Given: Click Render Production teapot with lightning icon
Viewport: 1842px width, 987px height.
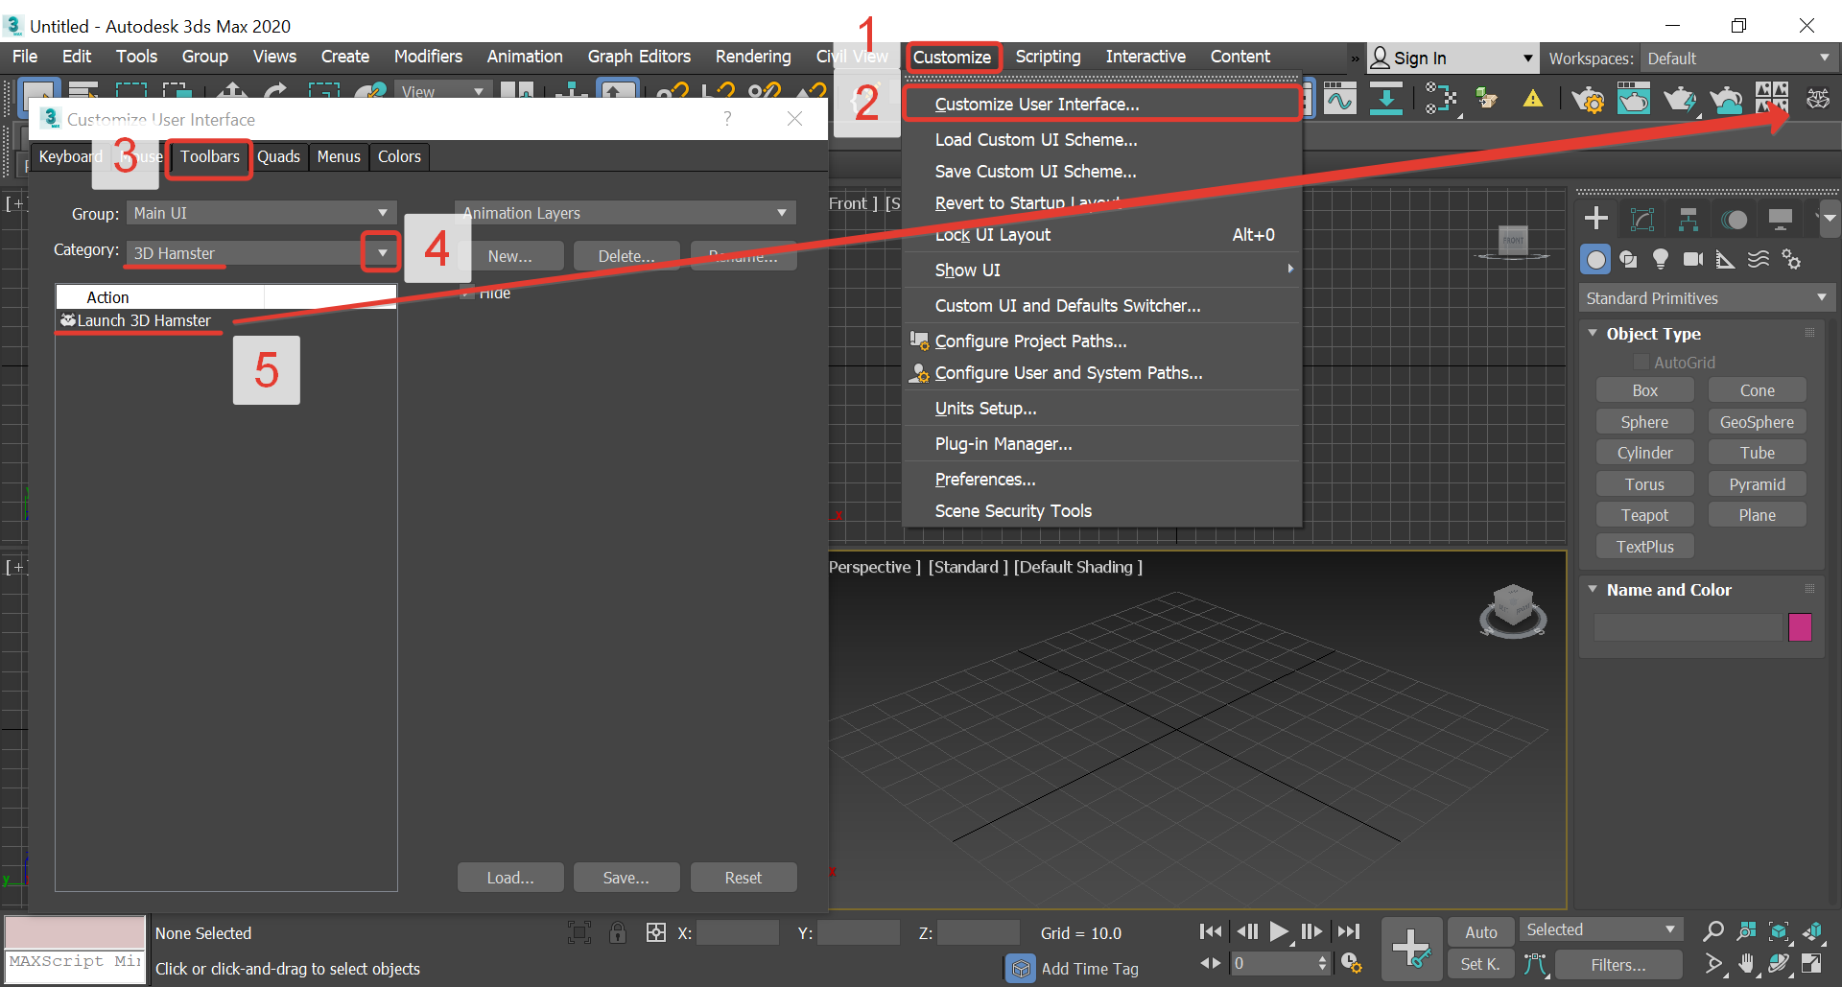Looking at the screenshot, I should coord(1680,98).
